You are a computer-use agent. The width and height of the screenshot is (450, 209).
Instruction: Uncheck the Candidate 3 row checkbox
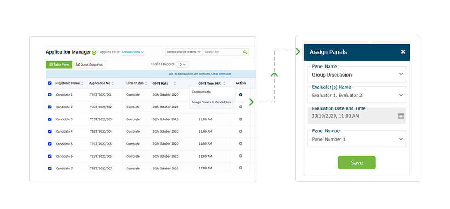click(x=50, y=119)
